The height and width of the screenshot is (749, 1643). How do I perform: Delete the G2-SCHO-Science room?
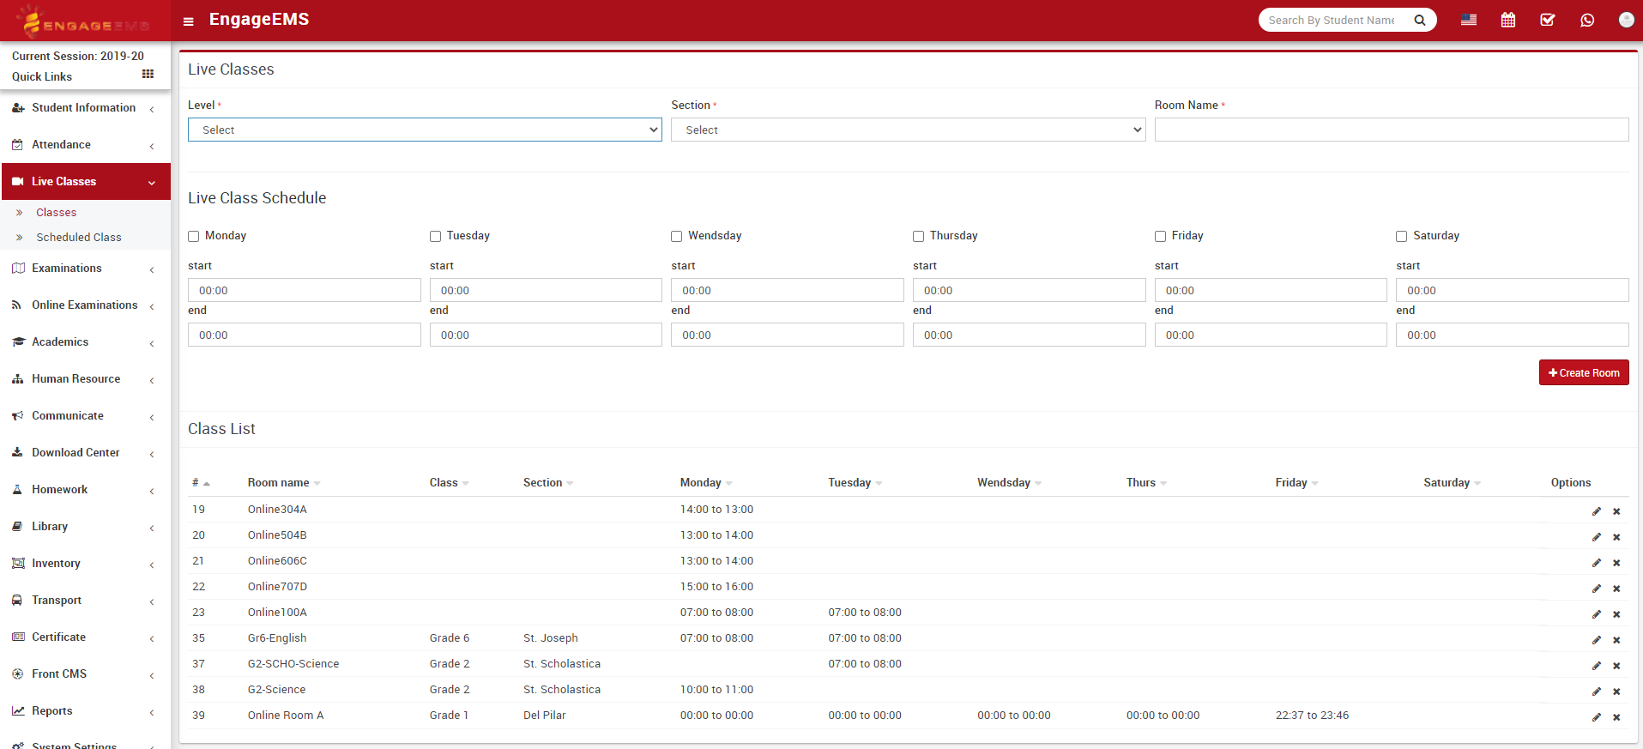pyautogui.click(x=1616, y=666)
